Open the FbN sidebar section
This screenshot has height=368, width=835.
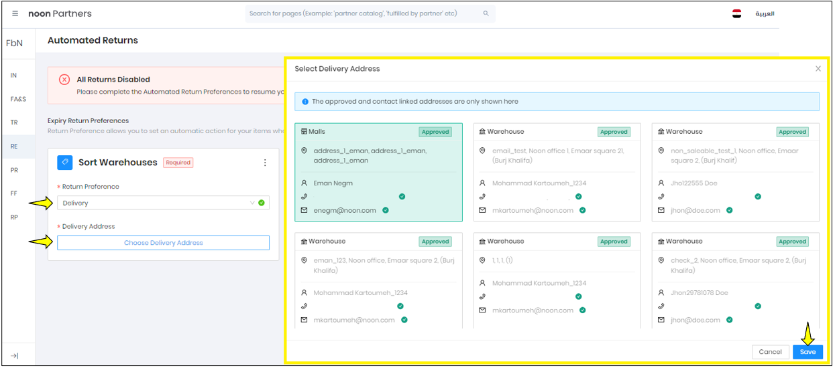(14, 43)
